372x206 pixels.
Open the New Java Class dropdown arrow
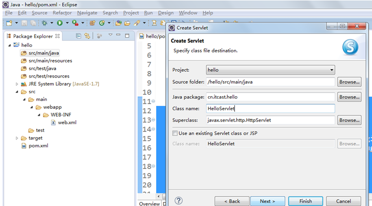(109, 23)
